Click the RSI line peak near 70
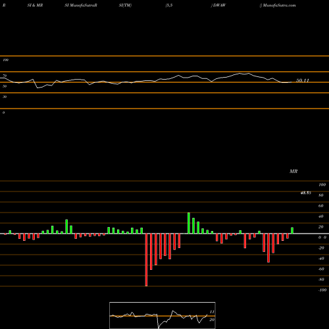This screenshot has height=329, width=329. coord(249,74)
